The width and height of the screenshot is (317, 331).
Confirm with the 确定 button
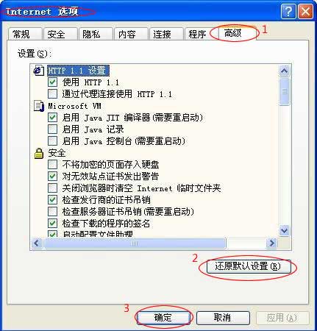[163, 318]
